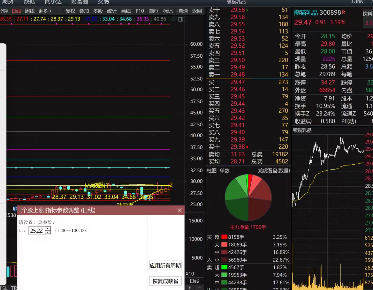The height and width of the screenshot is (290, 373).
Task: Click 应用所有周期 button
Action: [x=165, y=265]
